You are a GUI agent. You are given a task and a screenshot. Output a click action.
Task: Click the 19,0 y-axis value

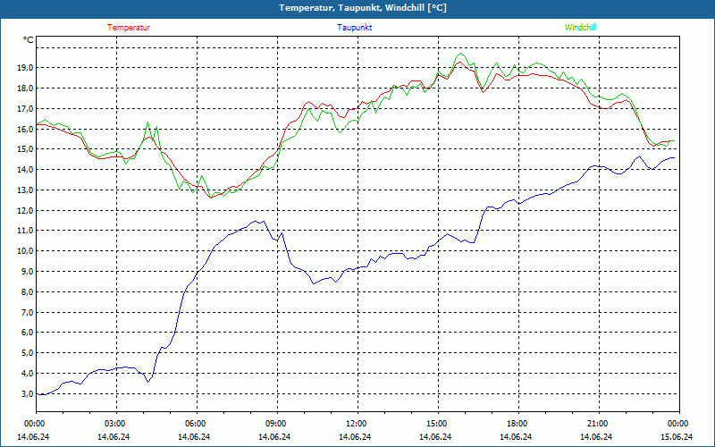click(x=26, y=68)
